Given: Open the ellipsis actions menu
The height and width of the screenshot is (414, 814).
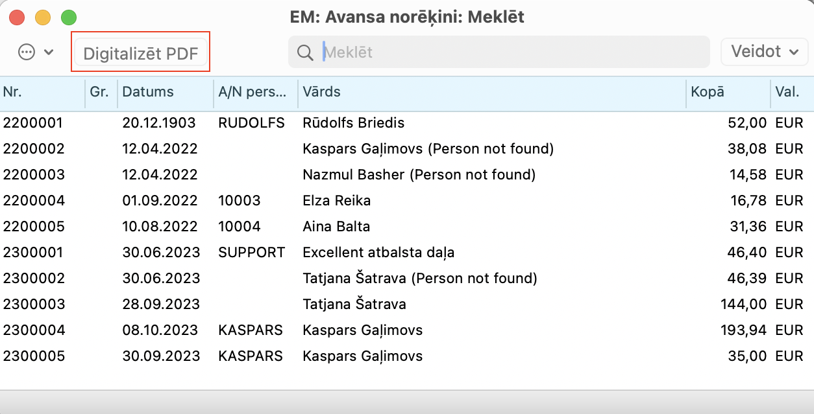Looking at the screenshot, I should pyautogui.click(x=35, y=52).
